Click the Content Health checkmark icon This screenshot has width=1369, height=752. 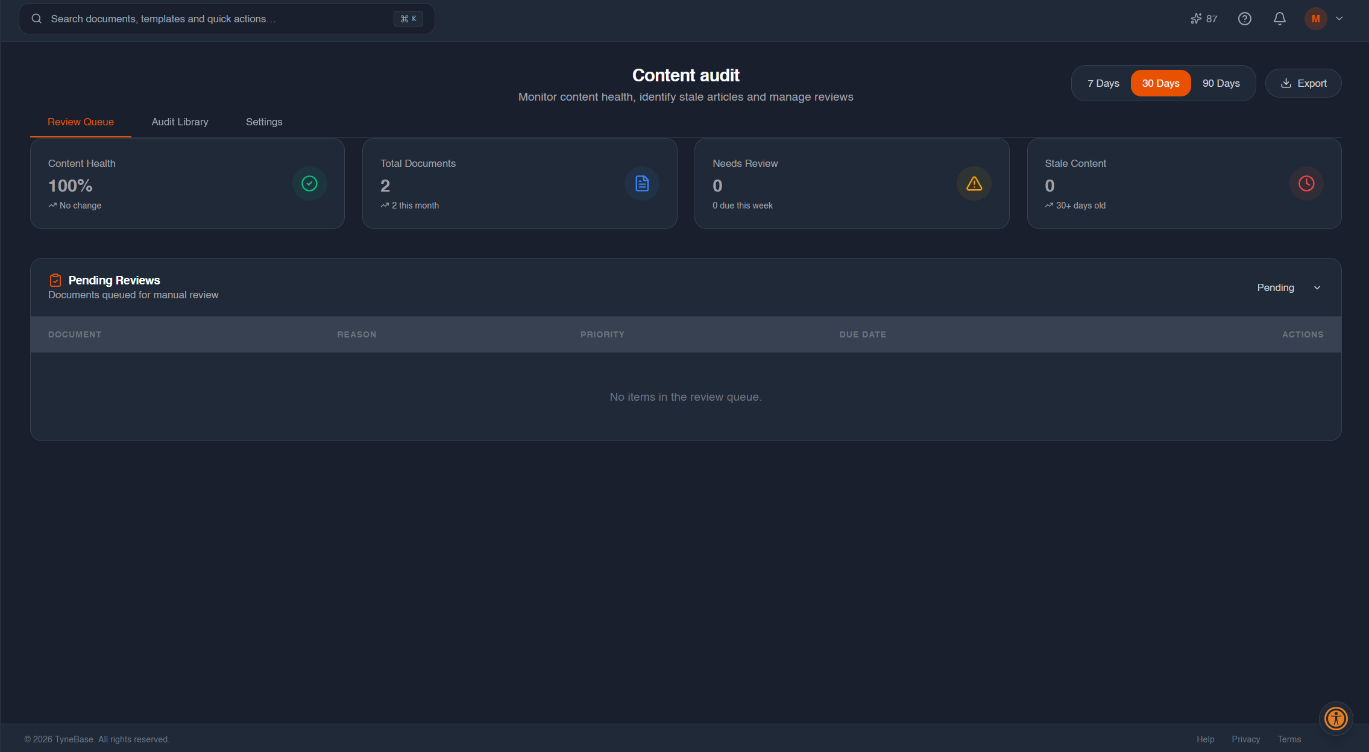point(309,183)
